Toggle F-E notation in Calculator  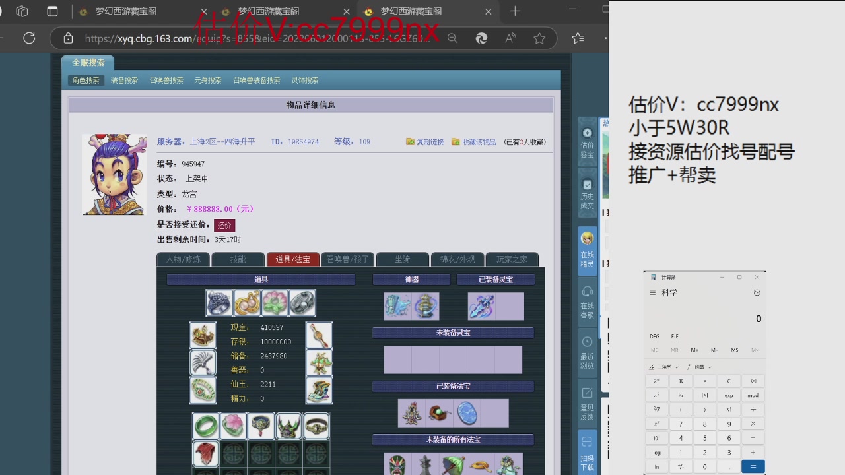(675, 336)
